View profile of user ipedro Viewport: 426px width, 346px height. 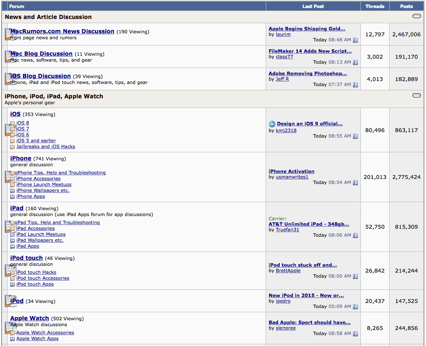coord(283,301)
